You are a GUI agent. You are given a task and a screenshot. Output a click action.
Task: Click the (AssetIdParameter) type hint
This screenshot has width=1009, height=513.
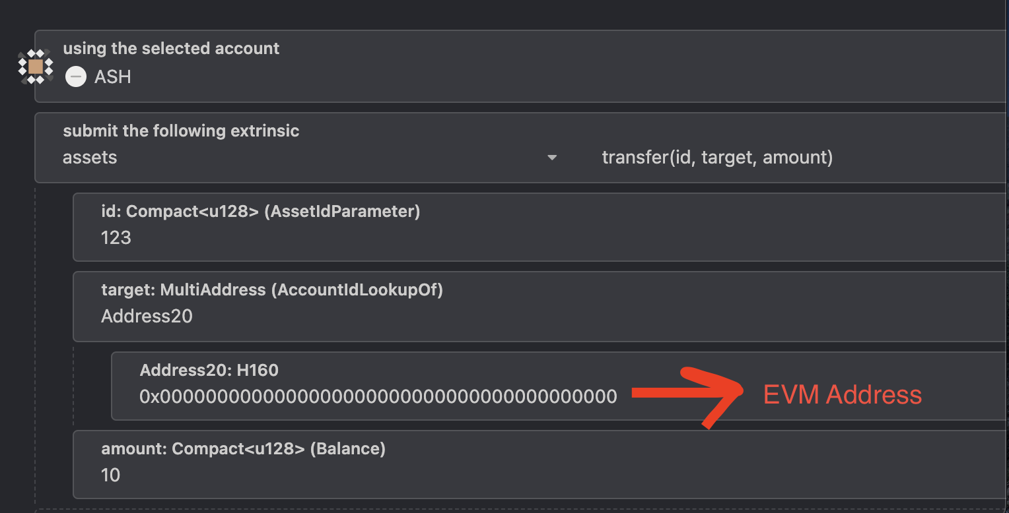pyautogui.click(x=341, y=212)
